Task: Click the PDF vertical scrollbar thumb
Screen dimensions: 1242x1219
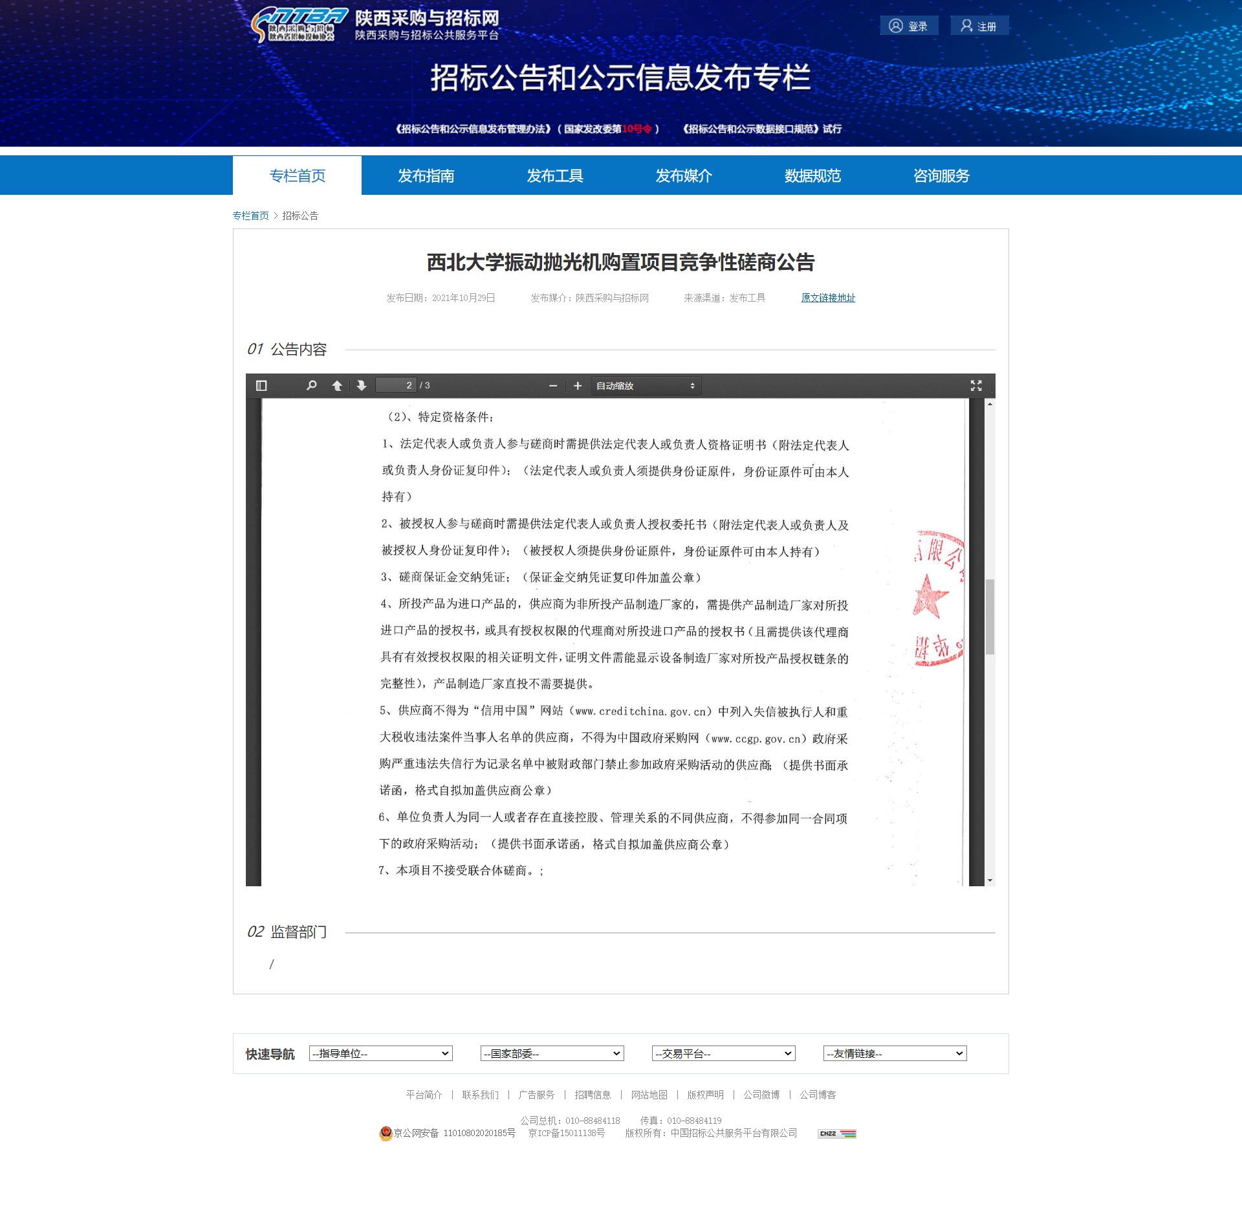Action: [990, 616]
